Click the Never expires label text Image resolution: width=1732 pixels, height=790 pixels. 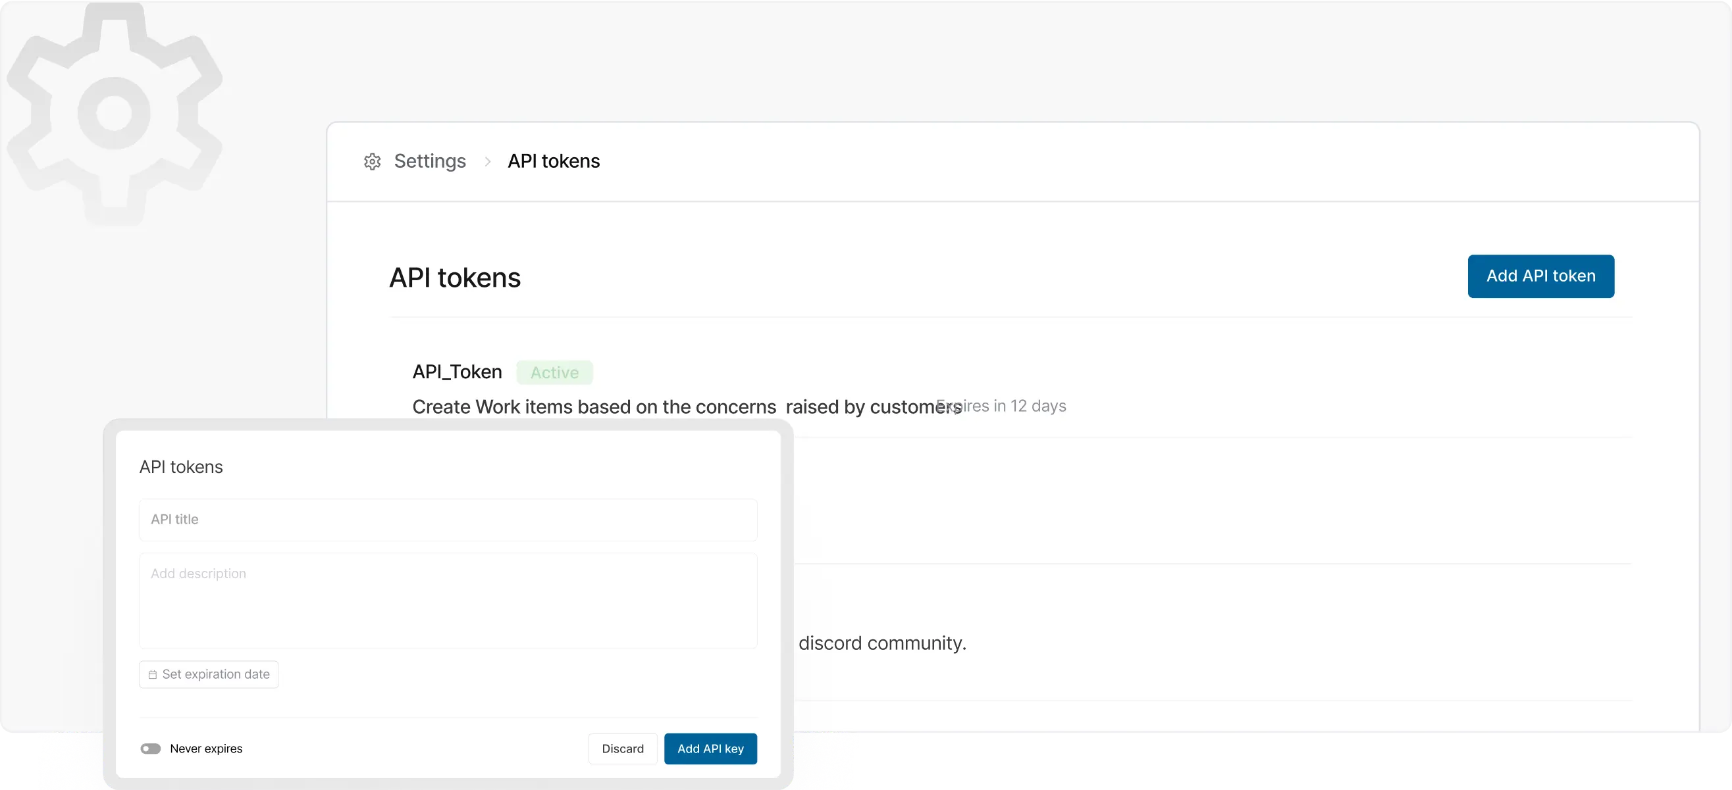tap(206, 749)
